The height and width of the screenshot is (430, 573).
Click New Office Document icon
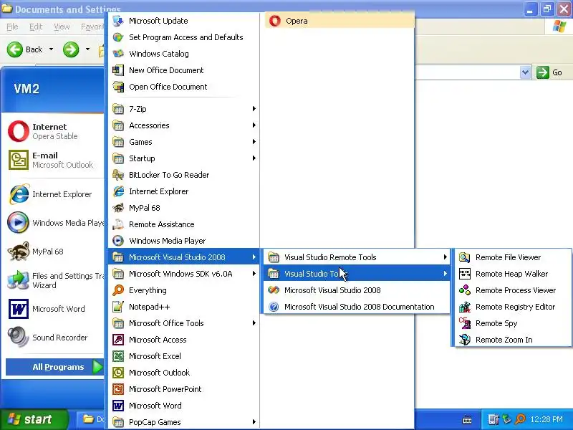[x=118, y=70]
